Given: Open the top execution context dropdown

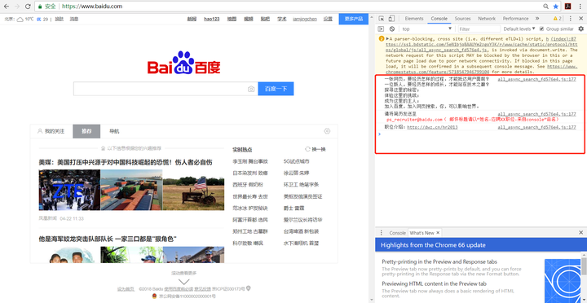Looking at the screenshot, I should point(427,29).
